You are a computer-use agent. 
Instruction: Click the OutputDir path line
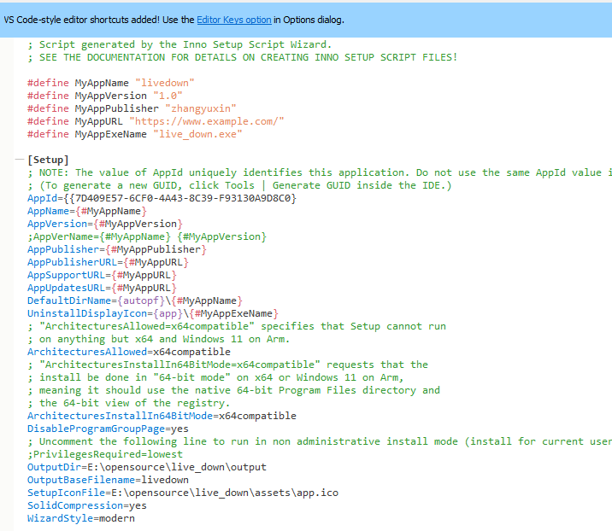click(147, 467)
